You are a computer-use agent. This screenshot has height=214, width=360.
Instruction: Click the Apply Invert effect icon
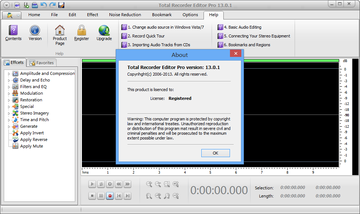pyautogui.click(x=15, y=133)
